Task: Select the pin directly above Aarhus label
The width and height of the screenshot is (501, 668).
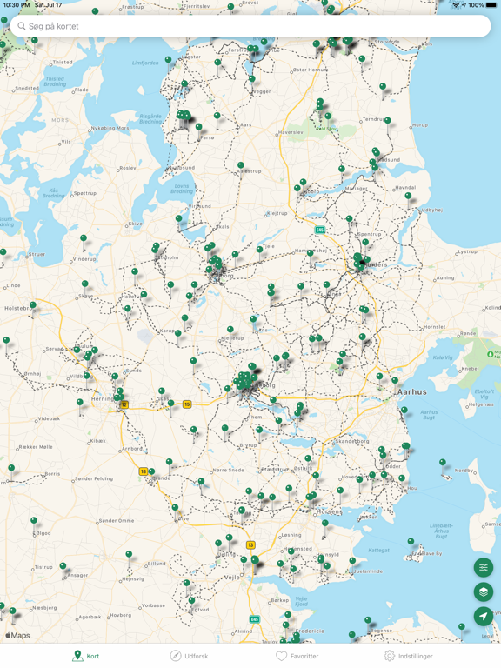Action: pos(395,380)
